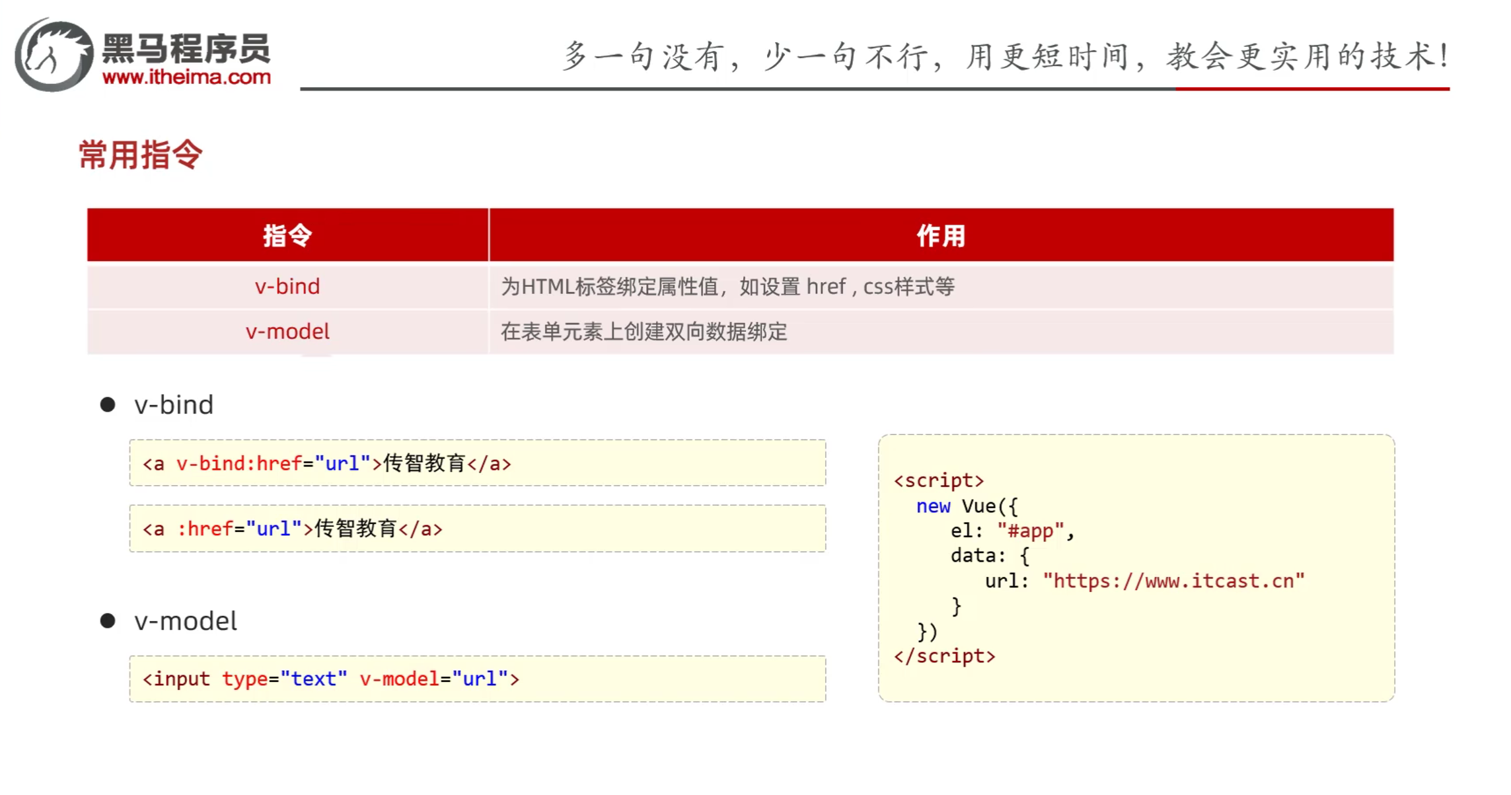Click the v-bind description cell about href
This screenshot has height=795, width=1511.
point(727,286)
